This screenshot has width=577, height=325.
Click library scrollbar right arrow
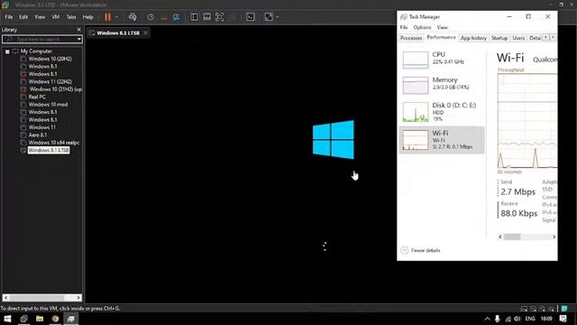point(78,298)
